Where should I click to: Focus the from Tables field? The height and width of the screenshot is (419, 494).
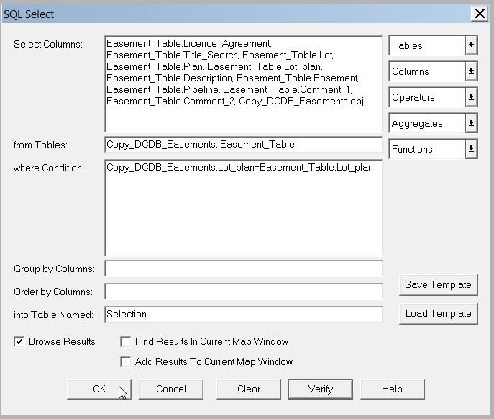pos(243,145)
